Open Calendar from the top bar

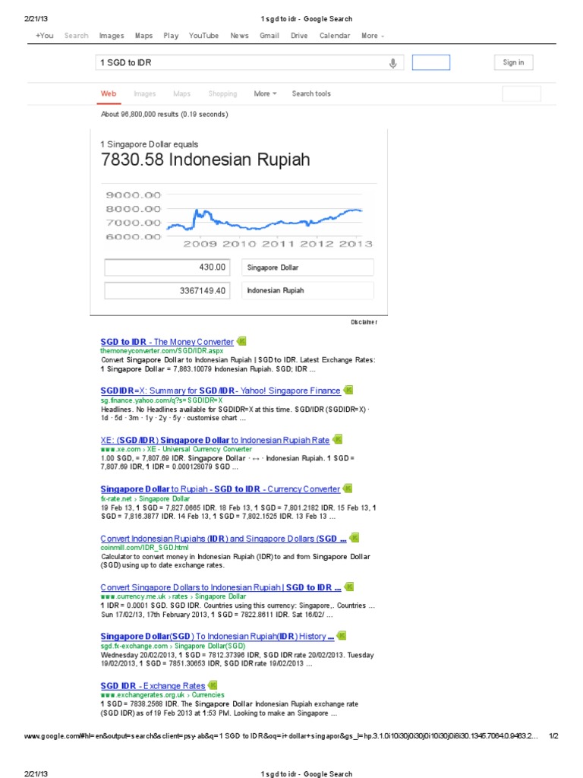tap(335, 36)
